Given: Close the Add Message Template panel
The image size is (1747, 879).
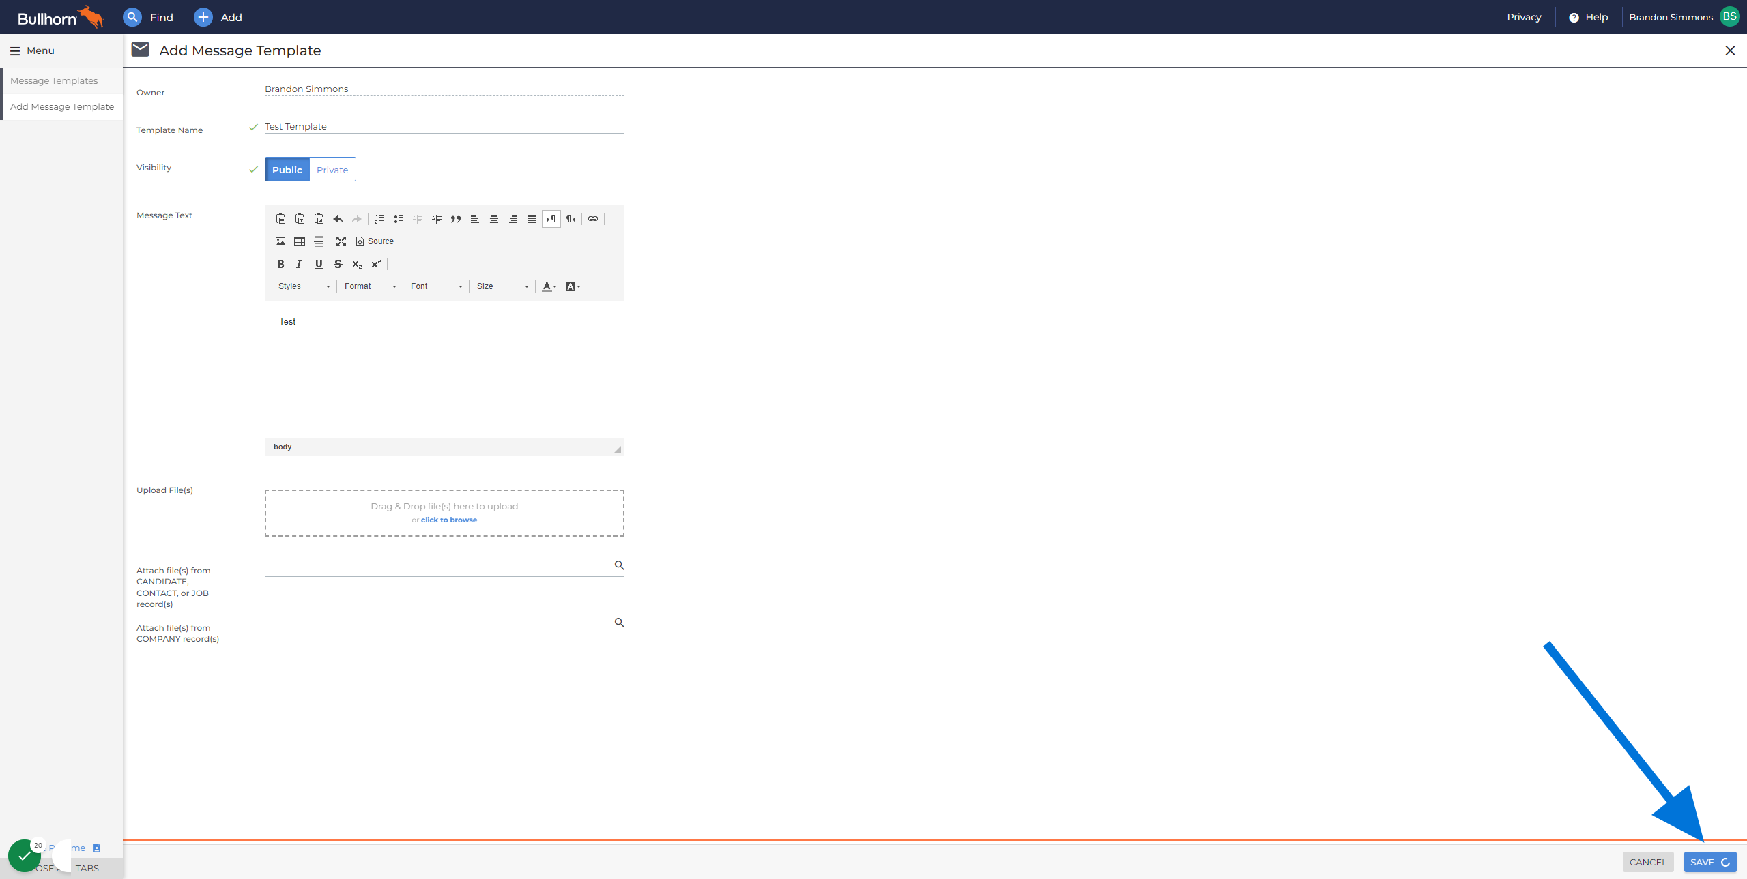Looking at the screenshot, I should click(x=1730, y=50).
